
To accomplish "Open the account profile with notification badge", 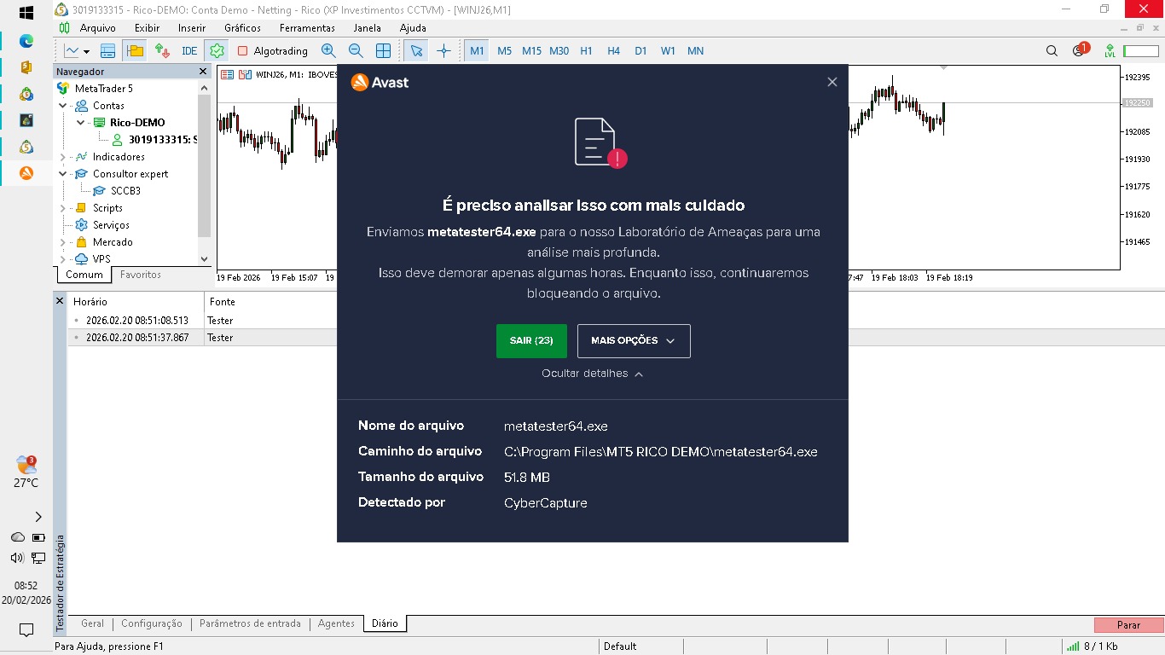I will [1080, 49].
